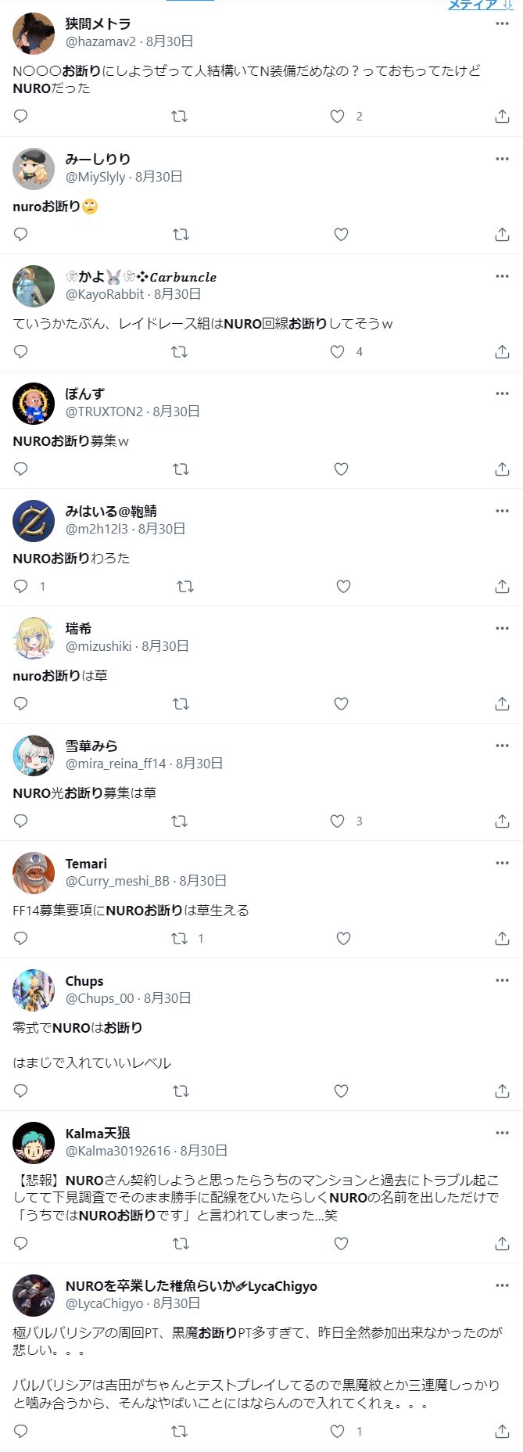
Task: Open the more menu on @mizushiki's tweet
Action: tap(502, 628)
